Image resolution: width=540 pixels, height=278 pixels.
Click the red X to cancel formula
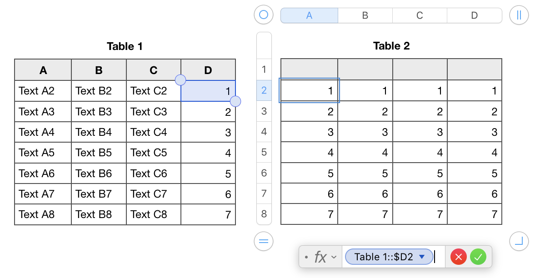click(x=459, y=257)
